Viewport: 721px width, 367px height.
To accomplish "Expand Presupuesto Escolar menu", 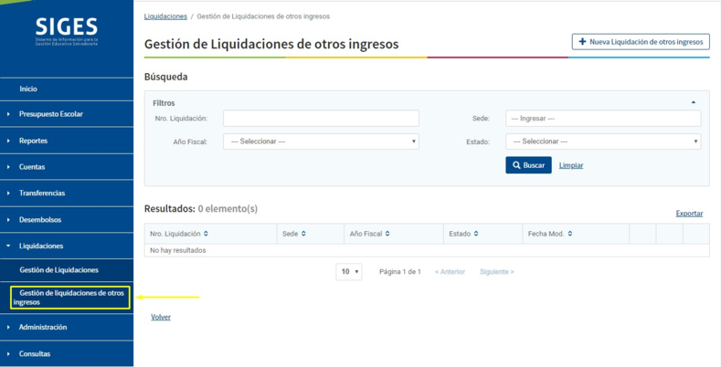I will 51,114.
